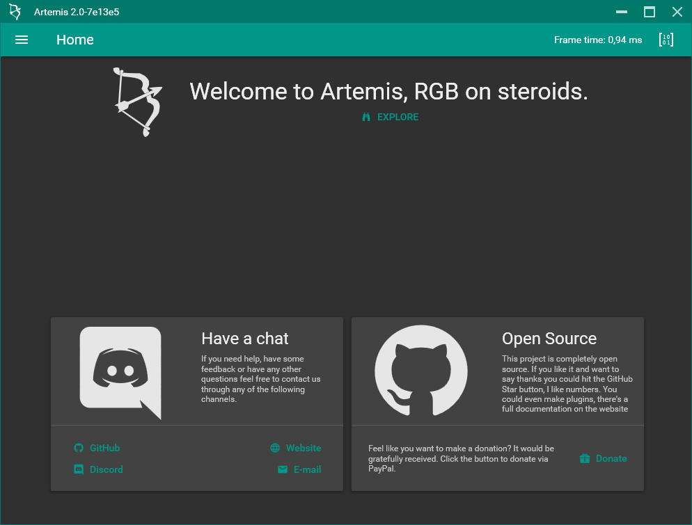
Task: Click the 'Frame time: 0,94 ms' readout
Action: tap(598, 40)
